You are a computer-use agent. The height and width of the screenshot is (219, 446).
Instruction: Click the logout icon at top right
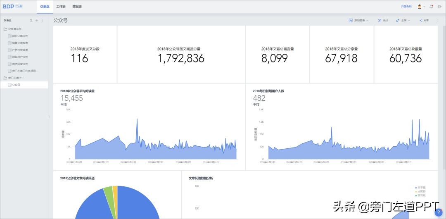tap(440, 7)
